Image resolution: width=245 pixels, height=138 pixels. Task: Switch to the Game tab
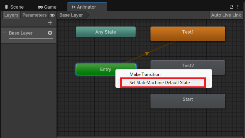(x=47, y=7)
